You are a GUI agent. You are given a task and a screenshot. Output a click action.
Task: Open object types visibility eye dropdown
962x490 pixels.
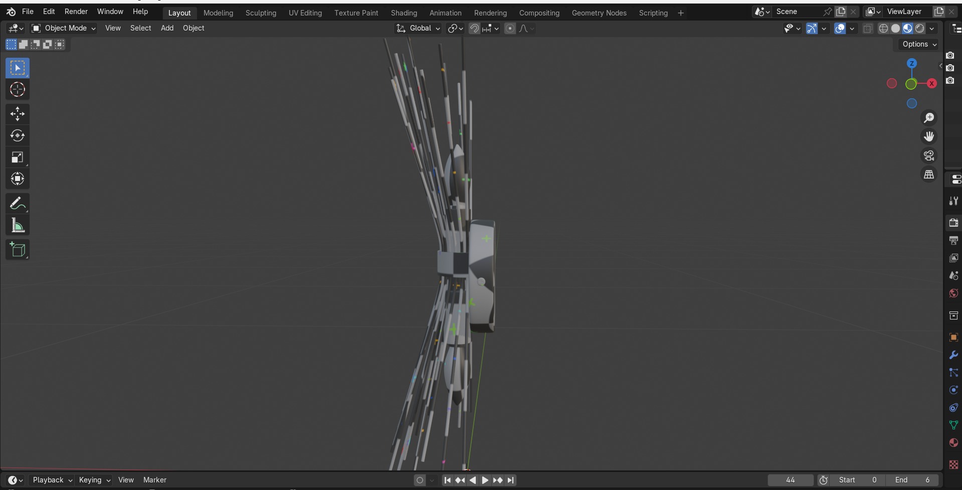(x=792, y=29)
